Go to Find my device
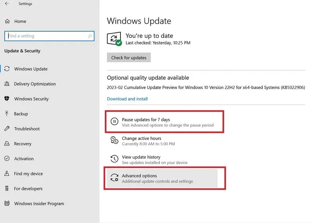313x223 pixels. pos(28,174)
